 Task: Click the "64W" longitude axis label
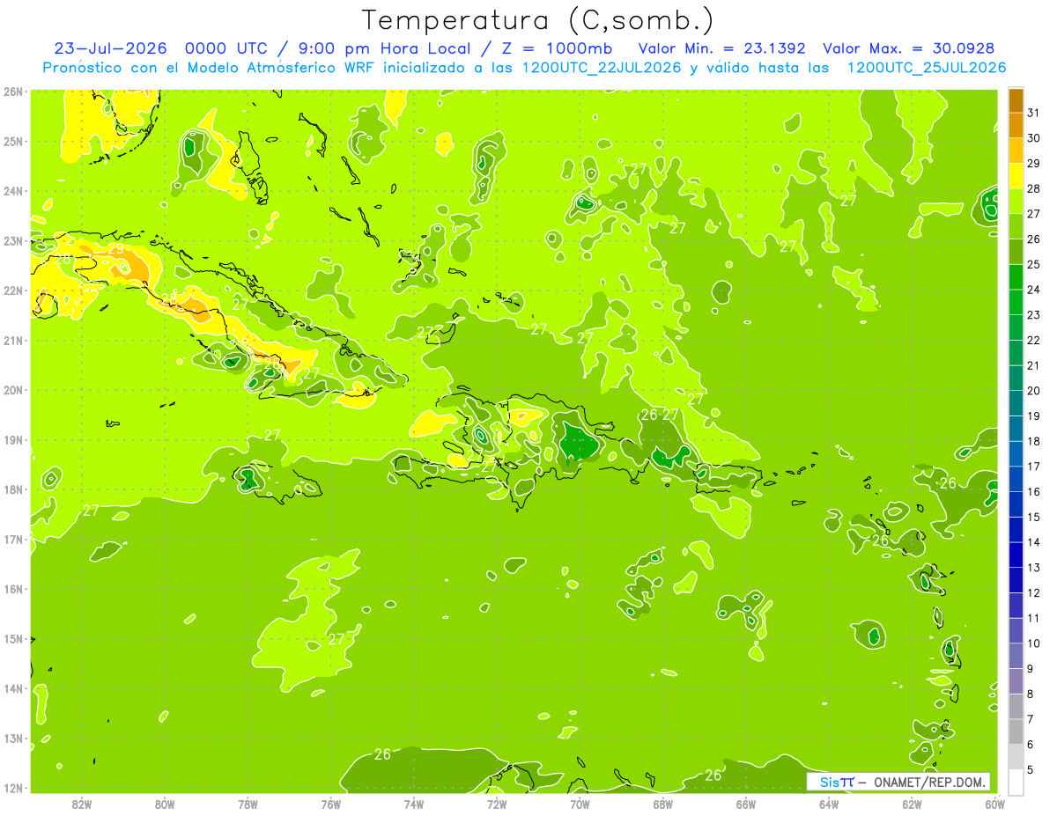pos(829,804)
